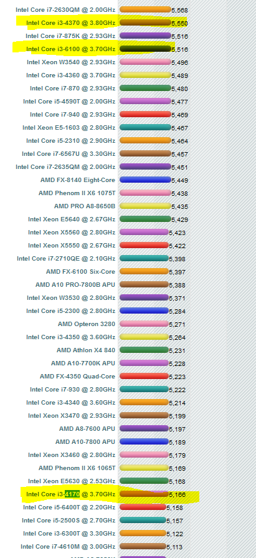Open AMD PRO A8-8650B details

click(85, 206)
